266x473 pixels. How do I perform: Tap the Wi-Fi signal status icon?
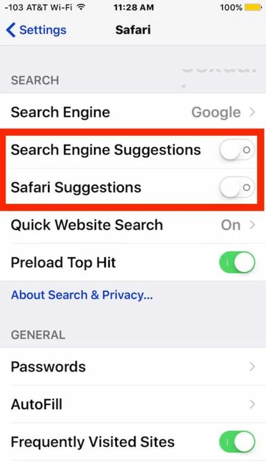click(x=80, y=7)
